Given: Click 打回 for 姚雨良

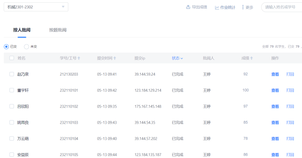Looking at the screenshot, I should tap(290, 122).
